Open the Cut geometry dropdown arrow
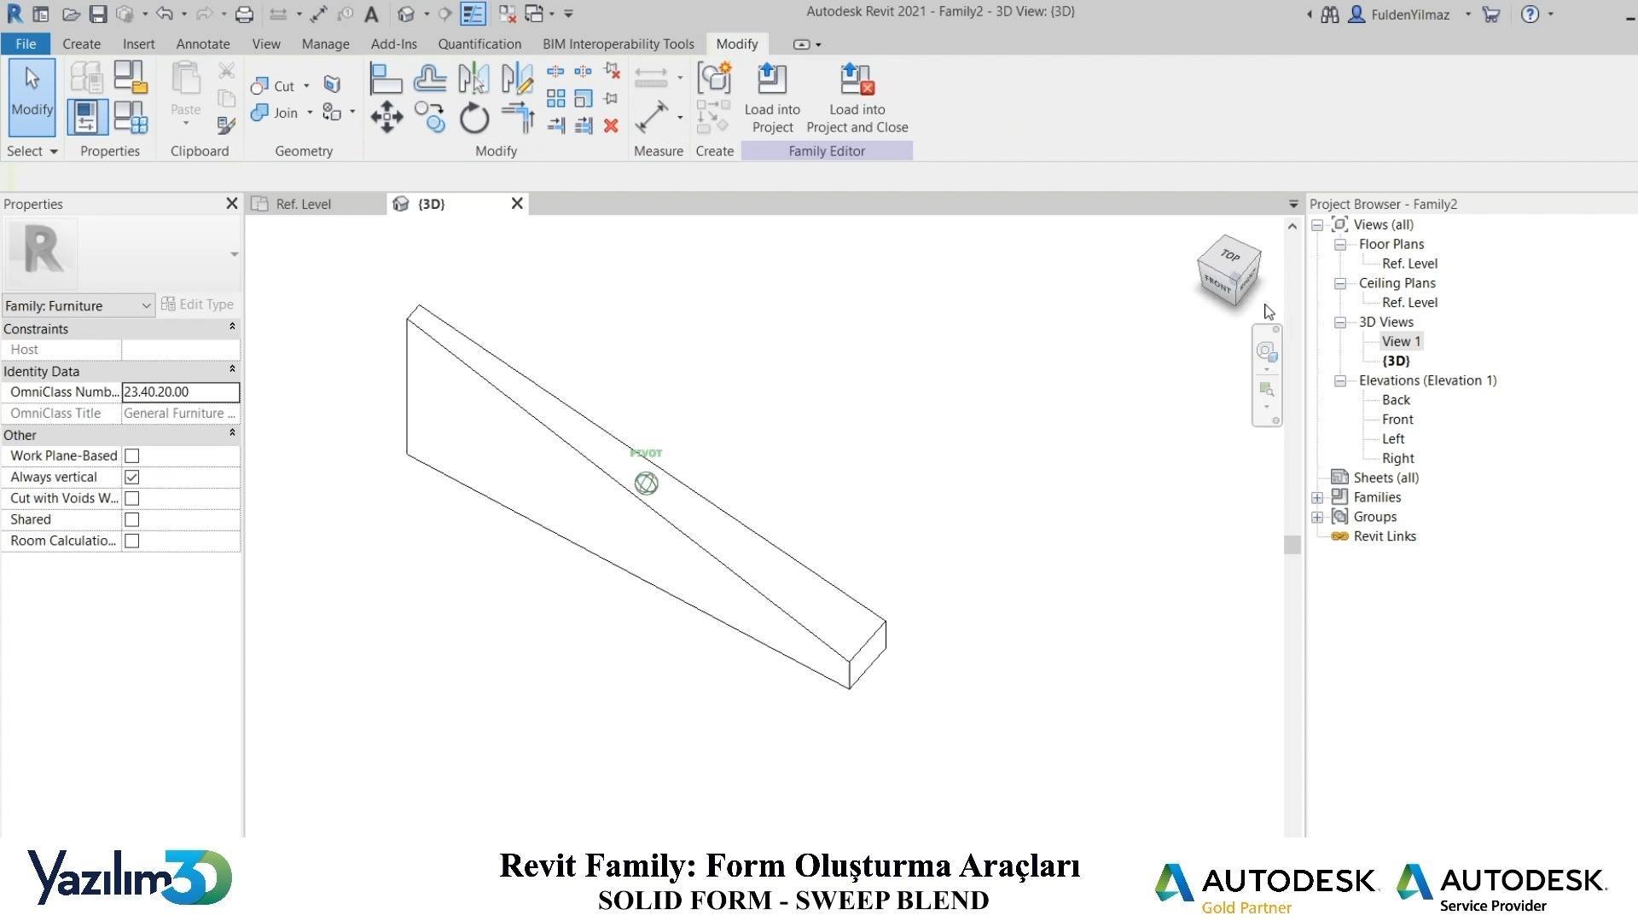This screenshot has width=1638, height=921. [x=306, y=86]
